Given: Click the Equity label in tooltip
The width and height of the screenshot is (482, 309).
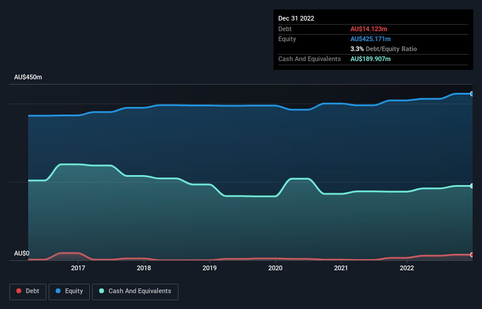Looking at the screenshot, I should point(287,39).
